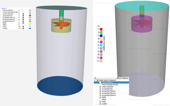Click the orange propeller in the left view
The width and height of the screenshot is (170, 106).
61,25
